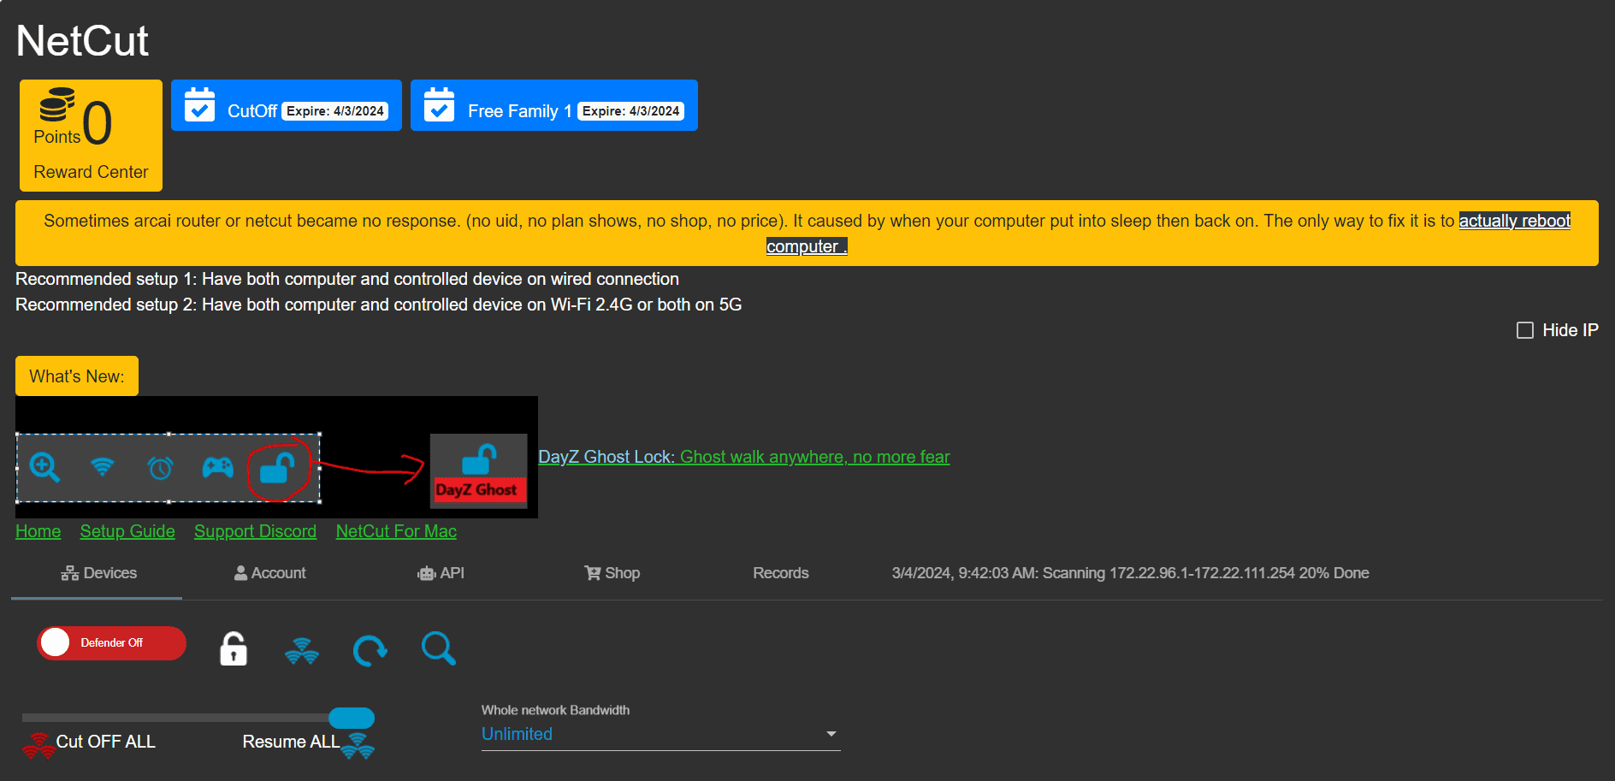Open the Setup Guide link

tap(127, 531)
